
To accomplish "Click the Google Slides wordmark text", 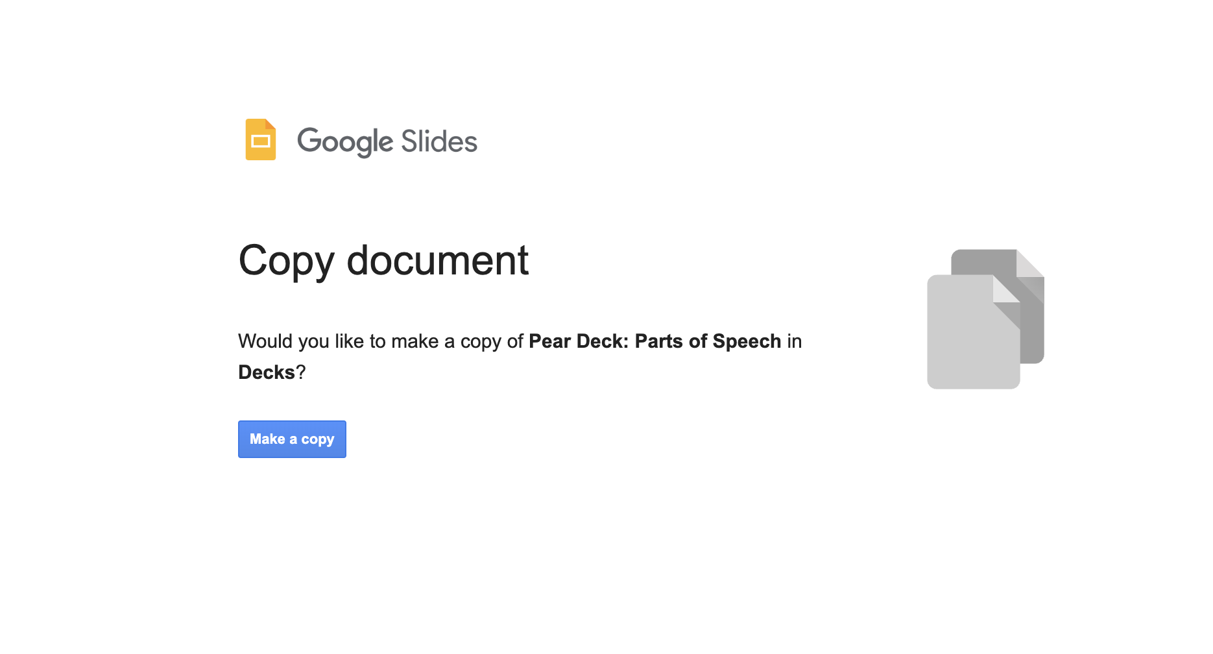I will pyautogui.click(x=387, y=141).
